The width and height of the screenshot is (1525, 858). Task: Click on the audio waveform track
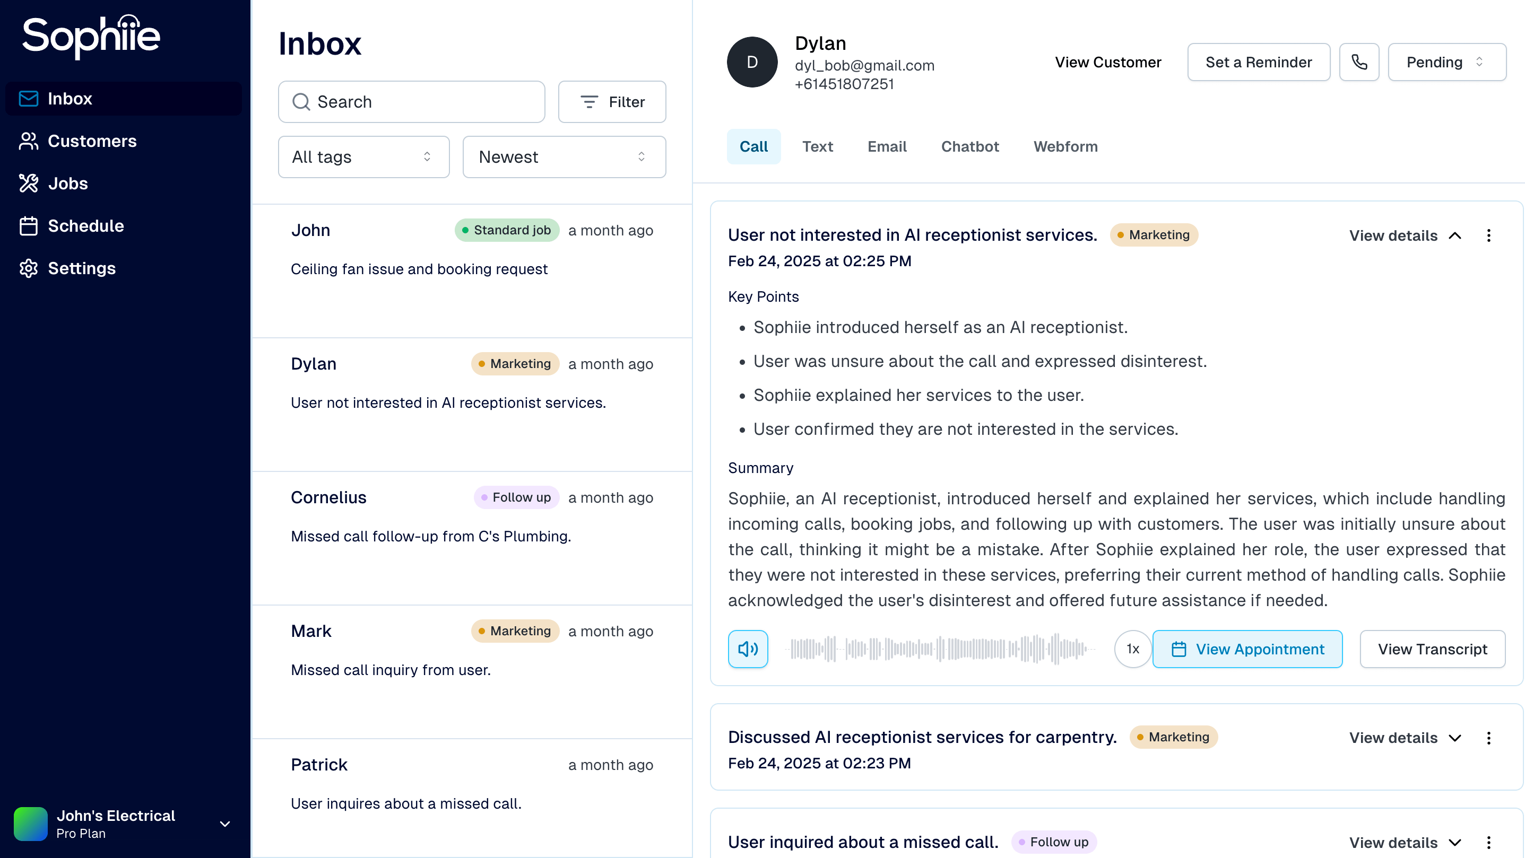point(941,649)
